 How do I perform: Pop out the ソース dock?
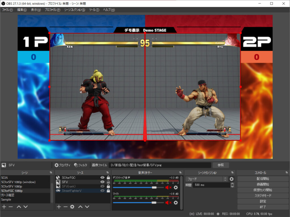tap(107, 172)
